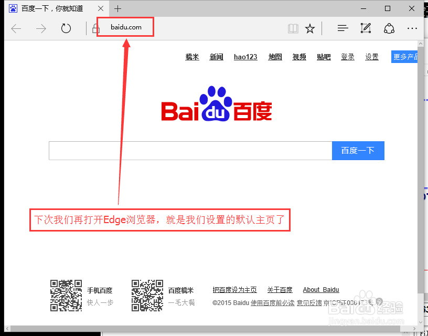Open the 地图 link
The height and width of the screenshot is (336, 428).
[275, 57]
